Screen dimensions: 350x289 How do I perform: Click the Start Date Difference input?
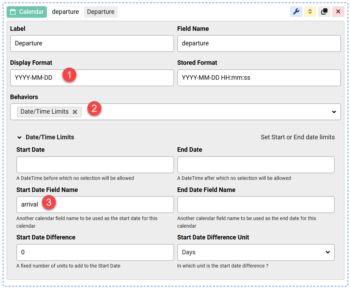click(95, 253)
